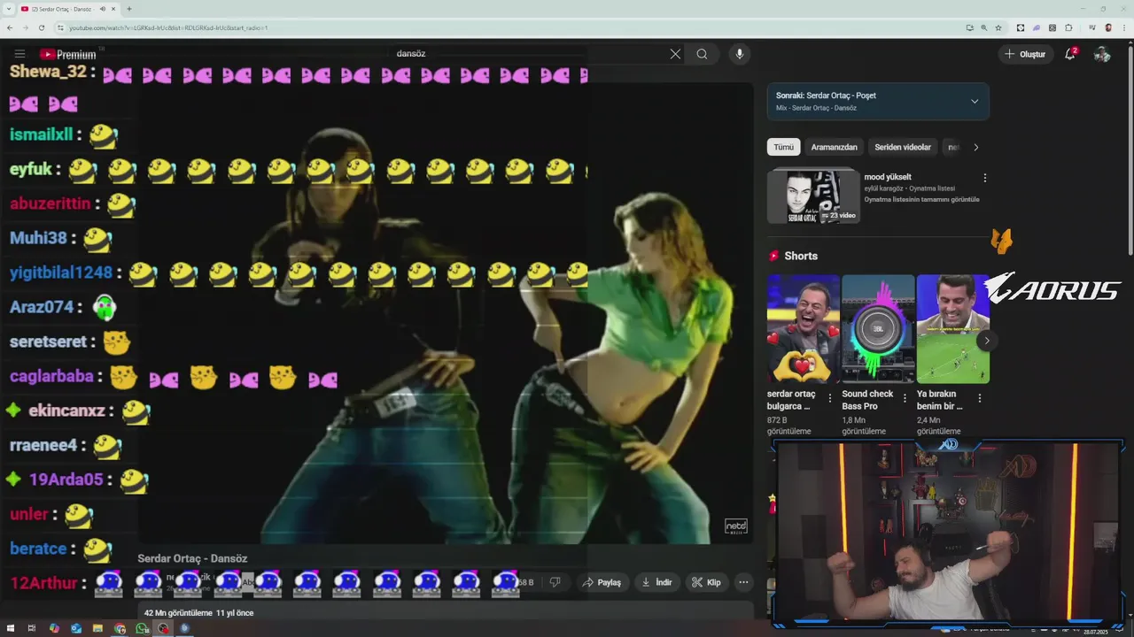This screenshot has height=637, width=1134.
Task: Click the browser Back arrow
Action: (x=10, y=27)
